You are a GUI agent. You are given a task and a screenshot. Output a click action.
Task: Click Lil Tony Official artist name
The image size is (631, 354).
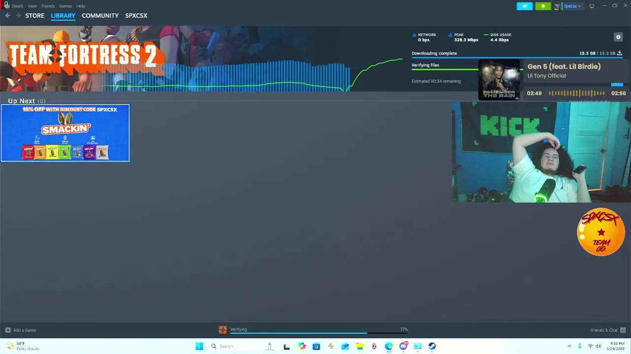[547, 76]
